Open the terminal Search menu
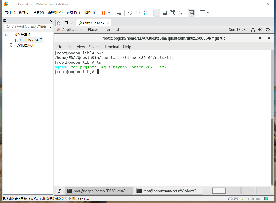This screenshot has width=276, height=203. (x=95, y=47)
